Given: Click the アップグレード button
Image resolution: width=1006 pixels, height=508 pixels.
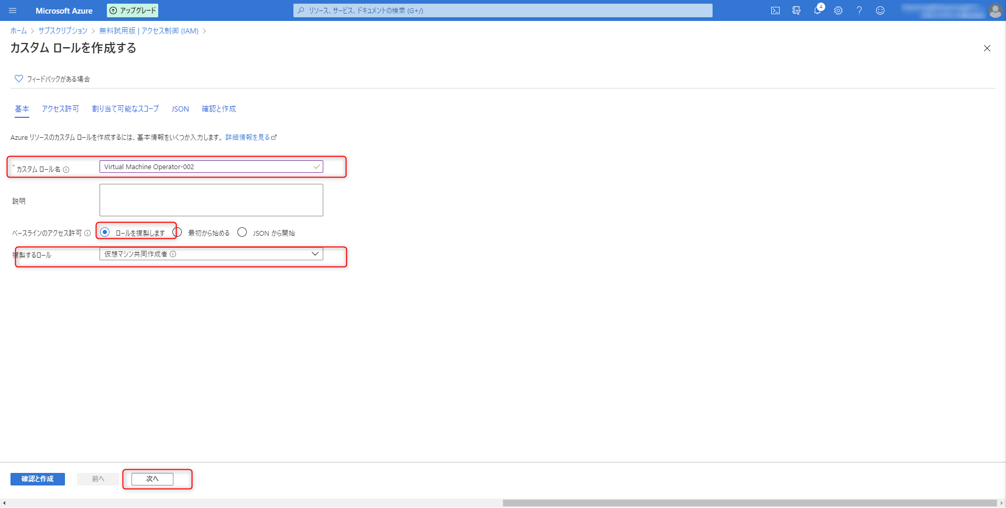Looking at the screenshot, I should tap(133, 10).
